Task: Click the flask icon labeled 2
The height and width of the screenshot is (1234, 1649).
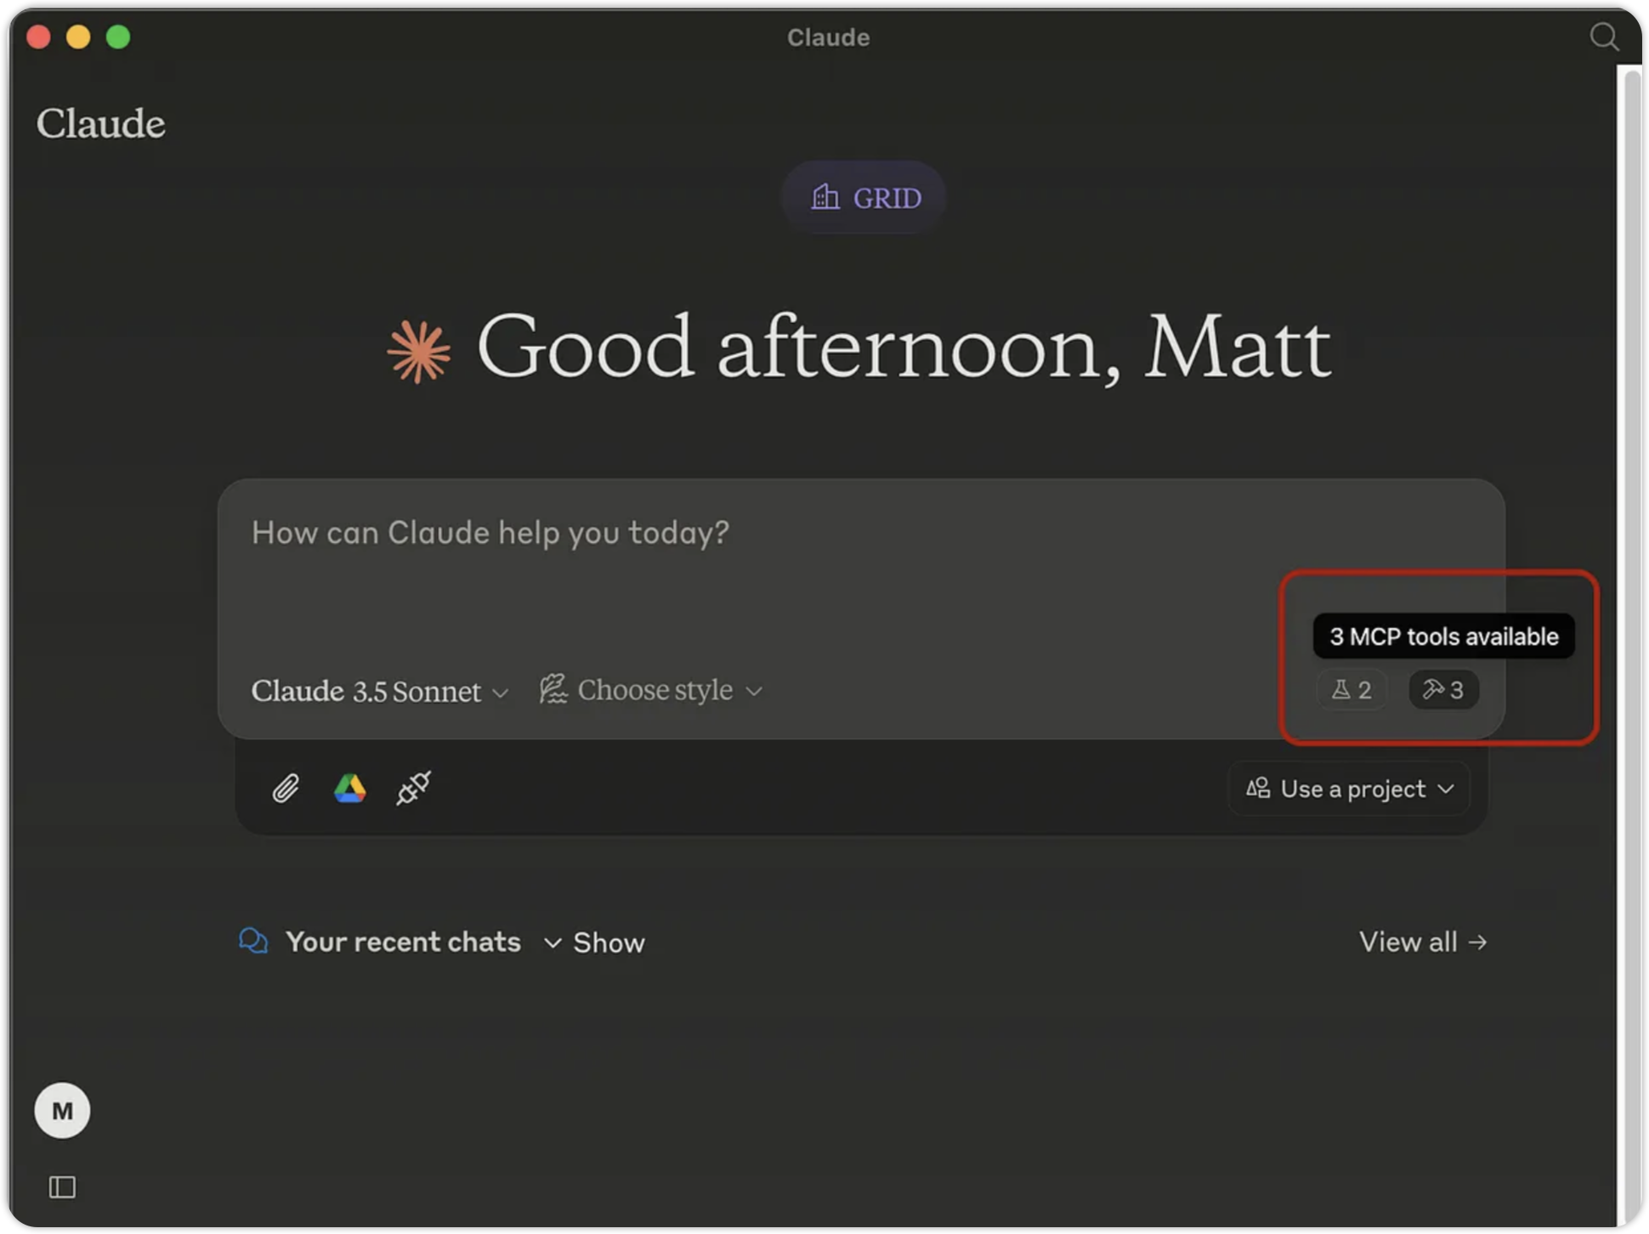Action: (1351, 689)
